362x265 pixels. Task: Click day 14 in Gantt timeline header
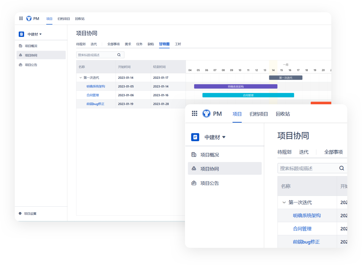[273, 70]
